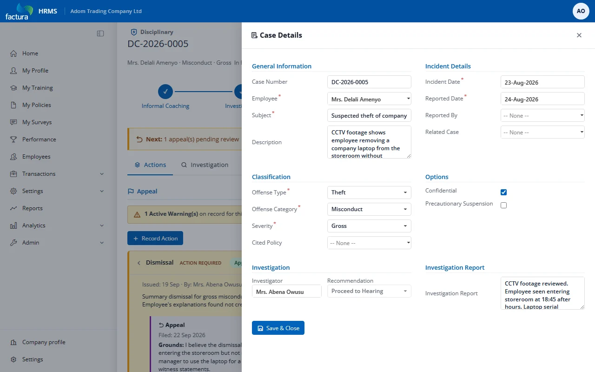Screen dimensions: 595x372
Task: Select the Performance trophy icon
Action: pos(13,139)
